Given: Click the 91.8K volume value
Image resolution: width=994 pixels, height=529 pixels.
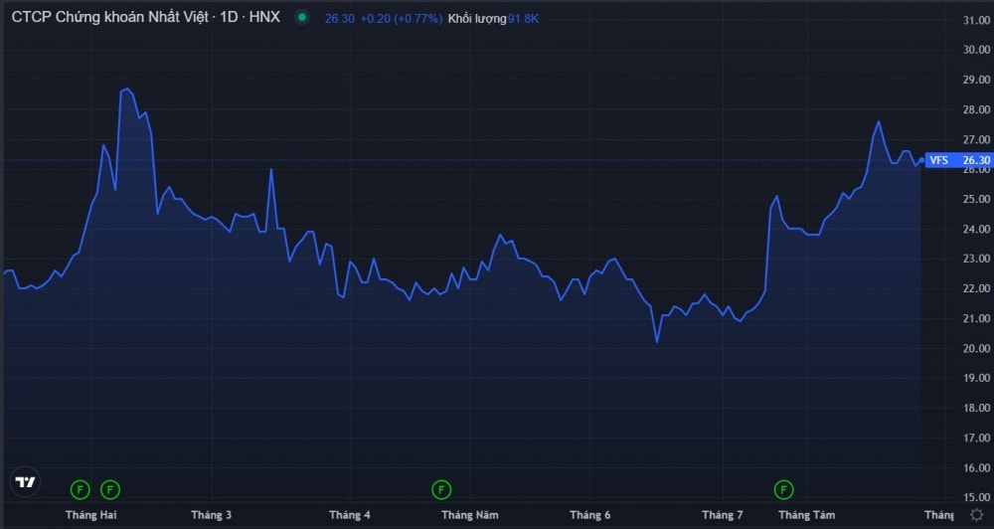Looking at the screenshot, I should coord(523,19).
